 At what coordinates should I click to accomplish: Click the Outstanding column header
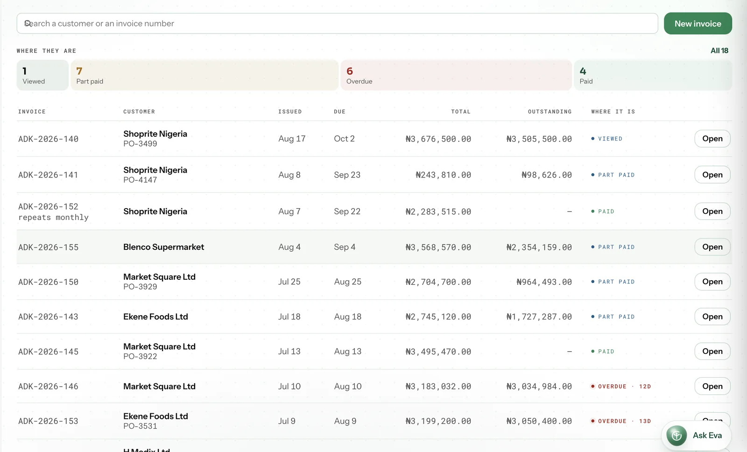(x=550, y=112)
